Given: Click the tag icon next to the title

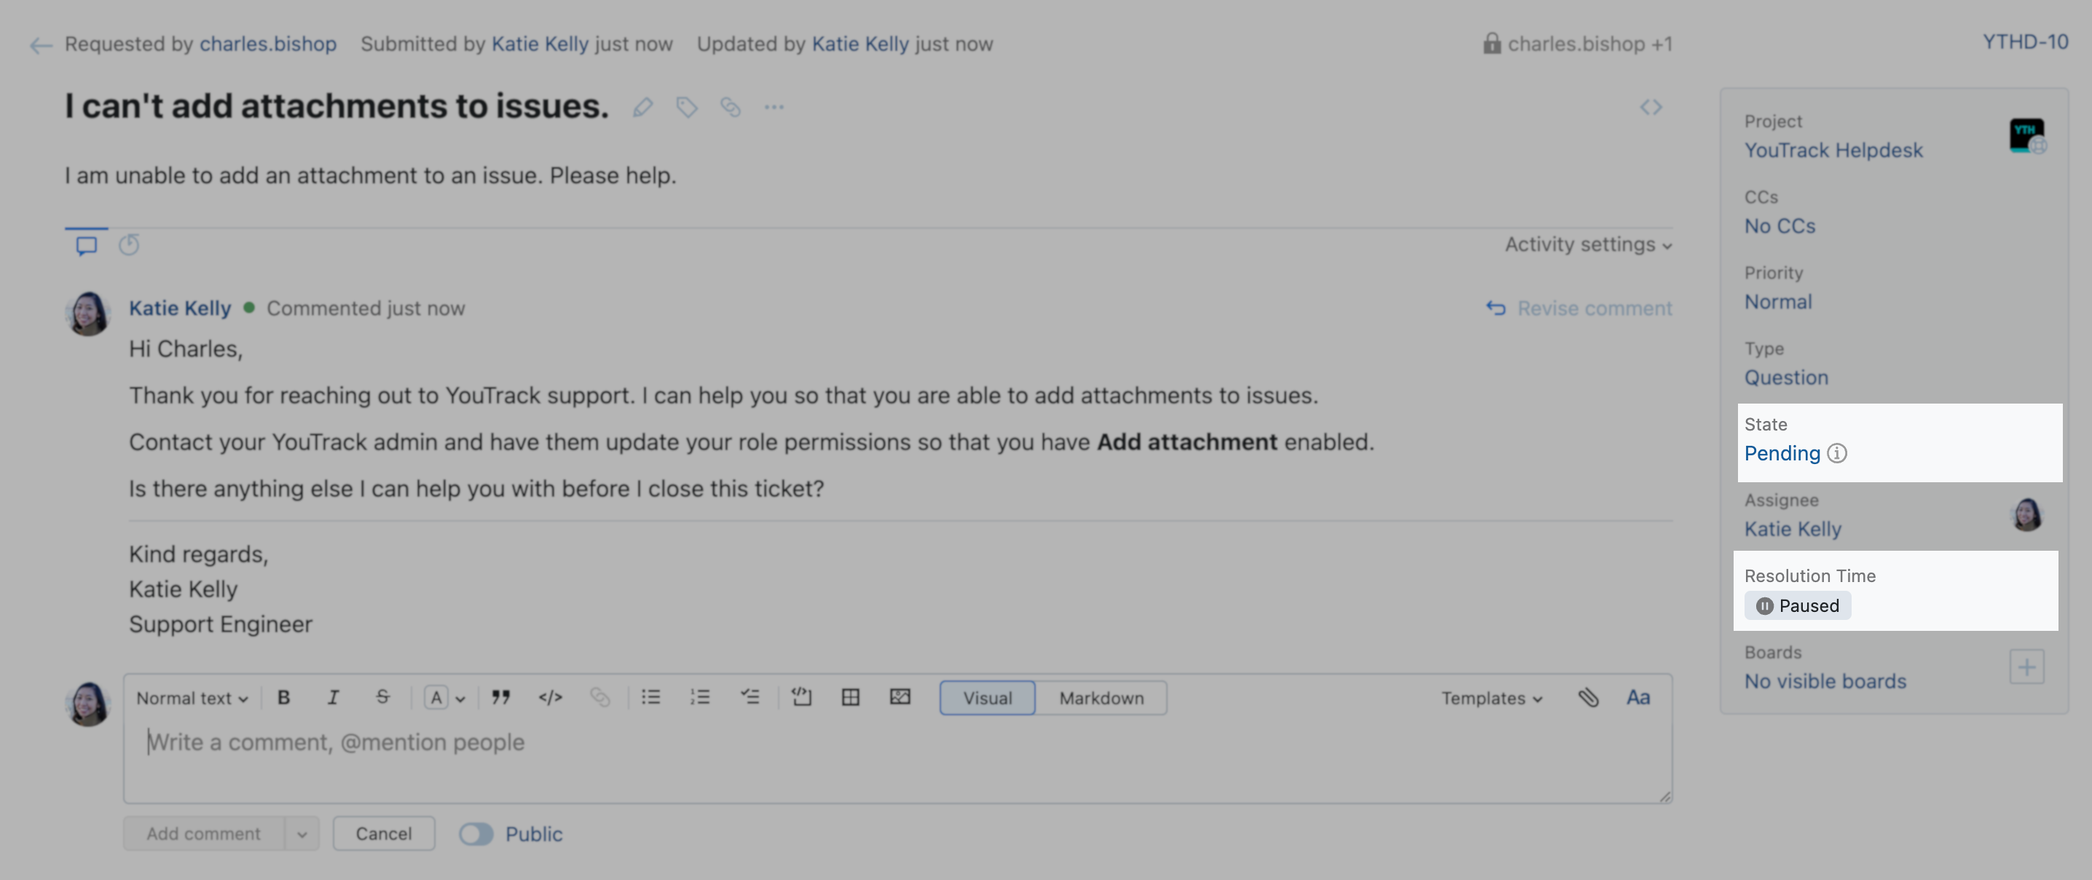Looking at the screenshot, I should 686,107.
